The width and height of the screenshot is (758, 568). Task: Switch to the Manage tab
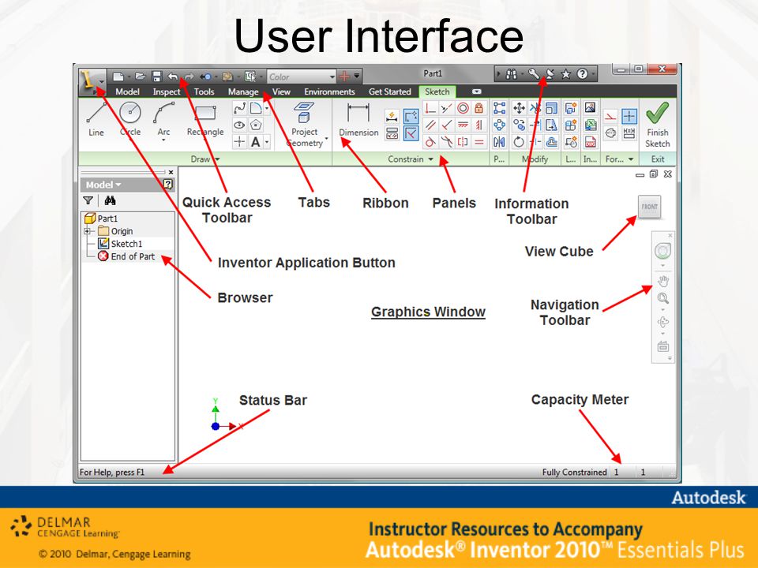tap(243, 92)
